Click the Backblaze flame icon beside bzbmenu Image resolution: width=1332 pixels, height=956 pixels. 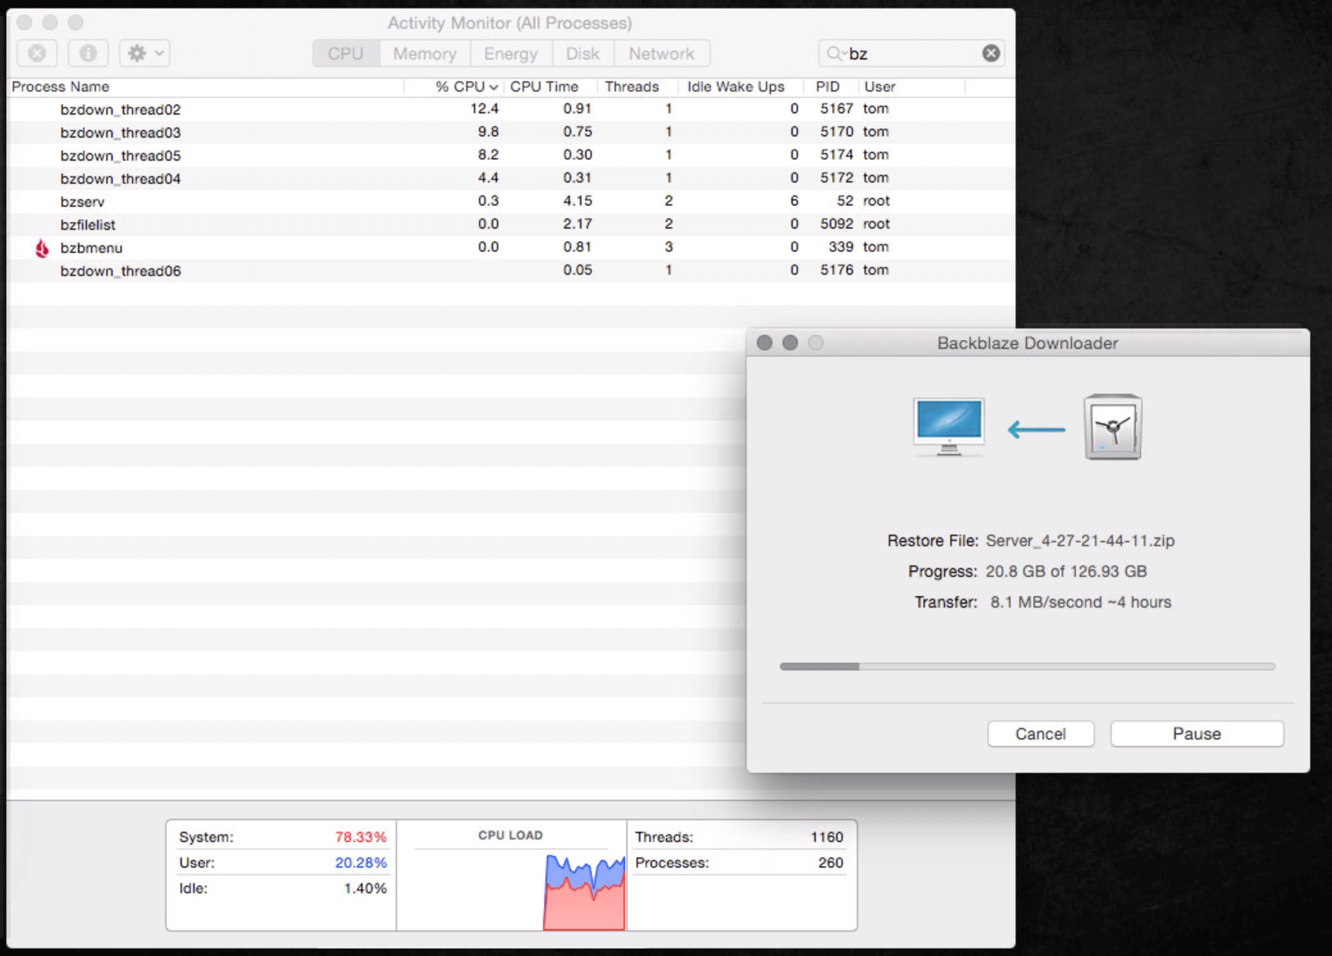pyautogui.click(x=42, y=248)
